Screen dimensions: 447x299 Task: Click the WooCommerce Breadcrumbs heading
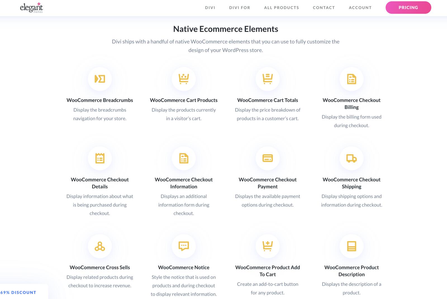100,100
